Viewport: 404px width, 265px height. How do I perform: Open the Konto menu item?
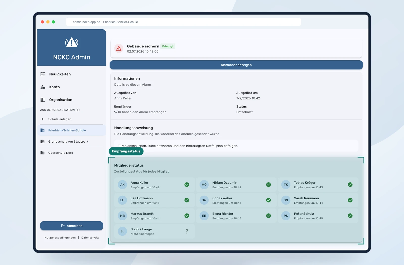(x=72, y=87)
